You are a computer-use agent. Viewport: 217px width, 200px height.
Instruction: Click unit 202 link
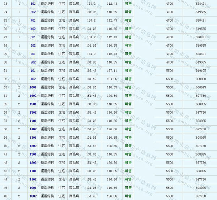point(33,62)
